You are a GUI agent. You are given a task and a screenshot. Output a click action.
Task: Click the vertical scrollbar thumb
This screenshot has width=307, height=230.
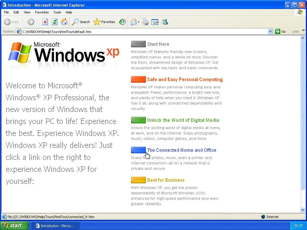pos(303,115)
